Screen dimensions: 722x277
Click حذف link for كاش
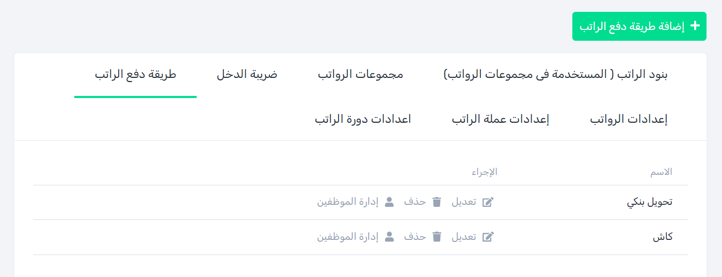[415, 237]
